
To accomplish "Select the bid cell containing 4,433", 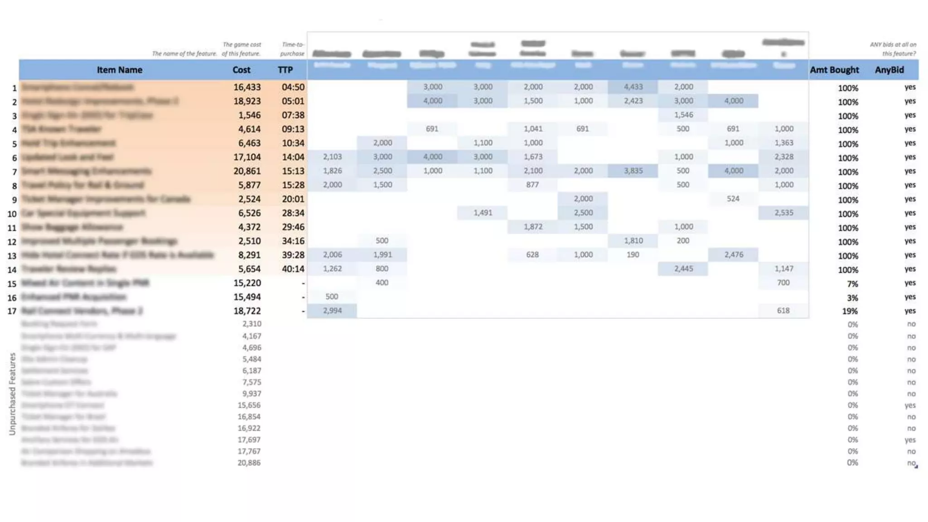I will coord(633,87).
